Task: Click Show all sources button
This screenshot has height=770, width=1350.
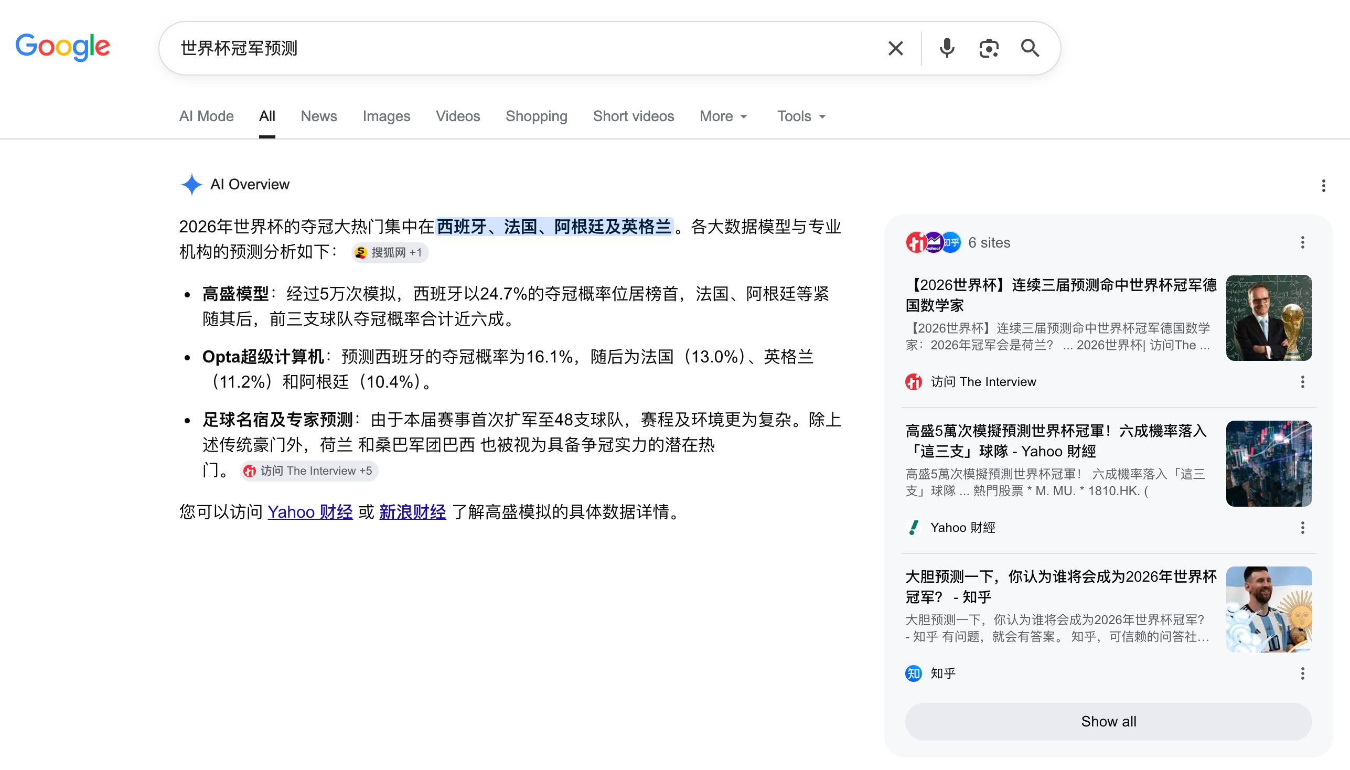Action: [1108, 722]
